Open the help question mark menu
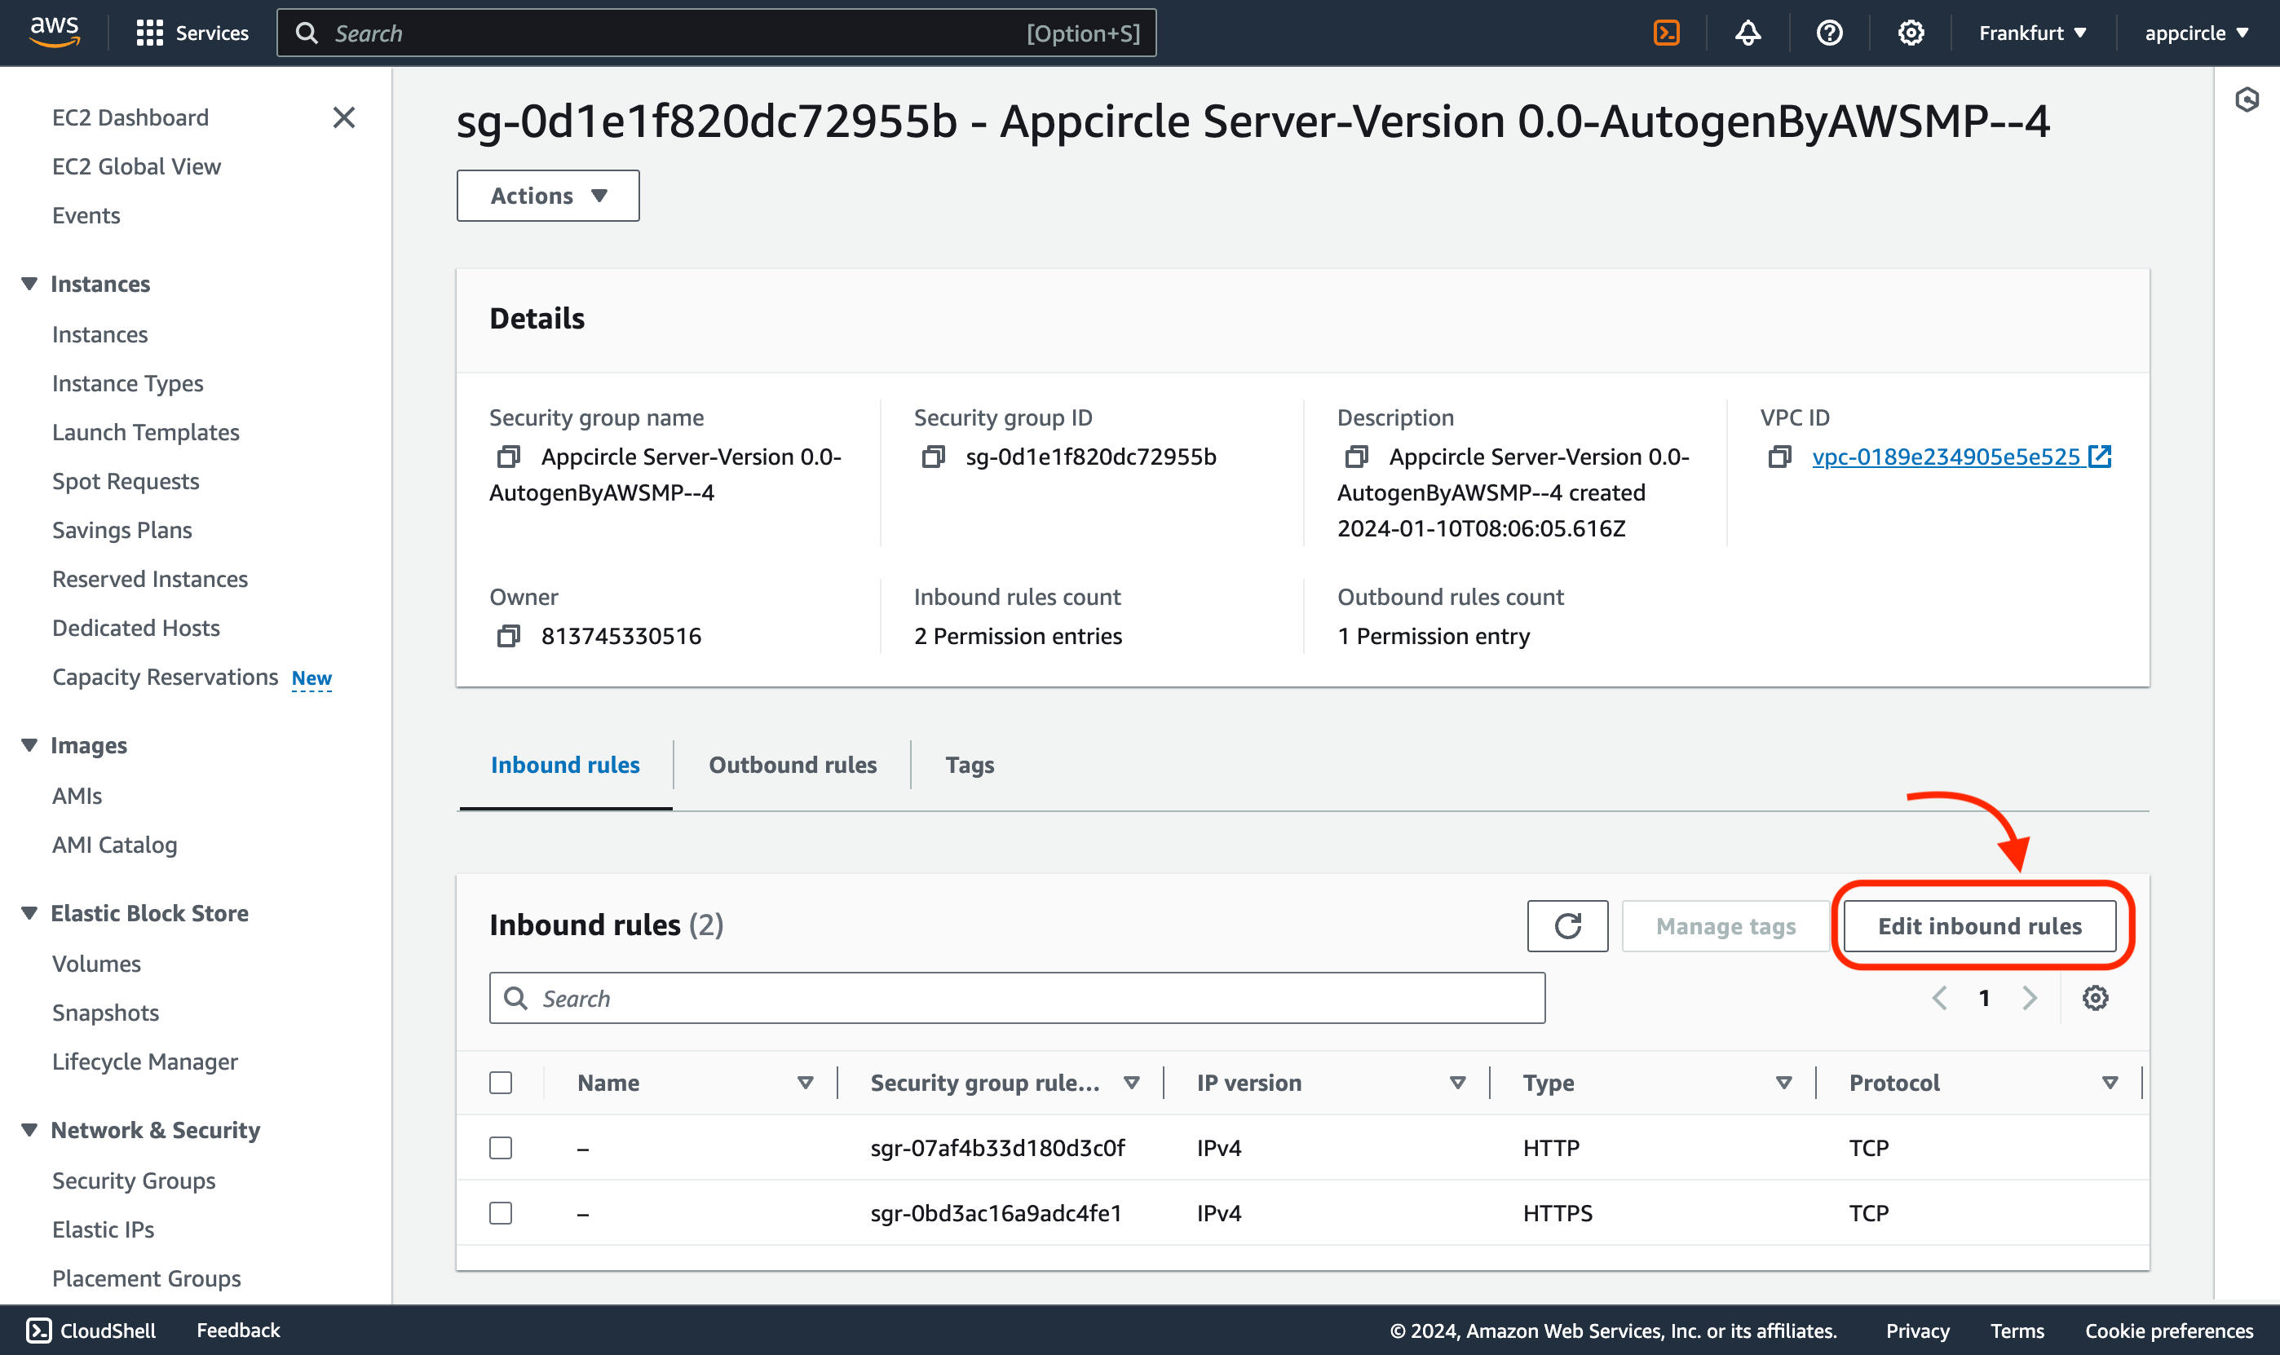Image resolution: width=2280 pixels, height=1355 pixels. click(1829, 33)
